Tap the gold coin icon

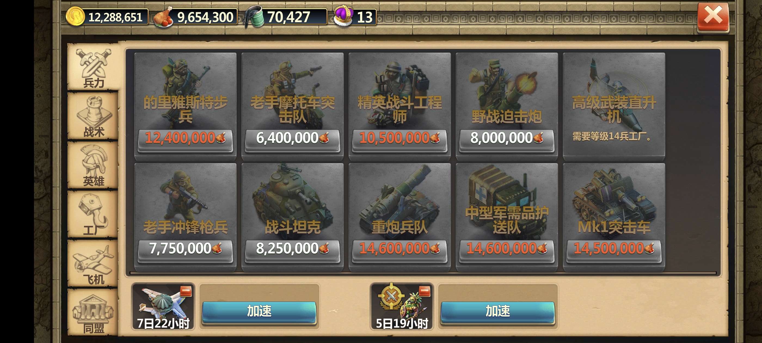pos(75,17)
